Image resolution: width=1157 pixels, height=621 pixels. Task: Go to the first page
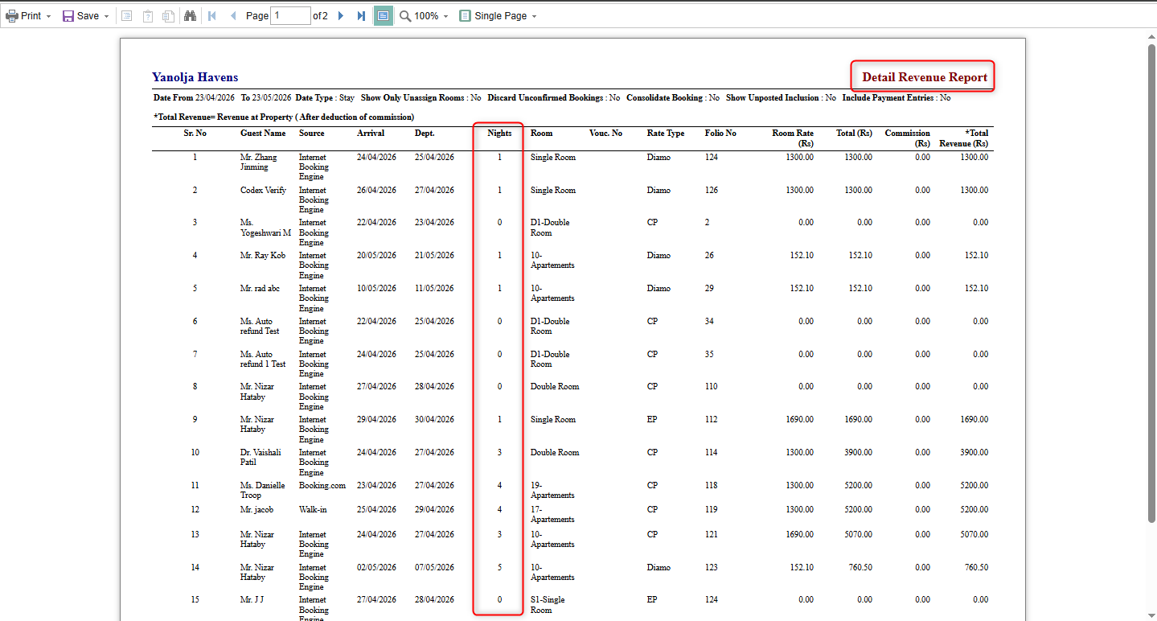pos(212,16)
